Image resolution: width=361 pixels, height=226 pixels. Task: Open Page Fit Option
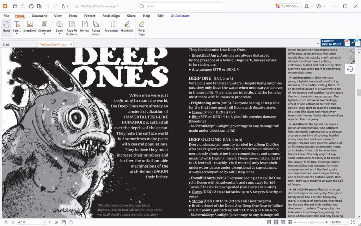(x=72, y=28)
